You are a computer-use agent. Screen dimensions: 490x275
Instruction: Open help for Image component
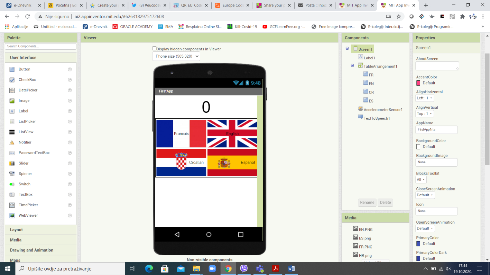[70, 101]
